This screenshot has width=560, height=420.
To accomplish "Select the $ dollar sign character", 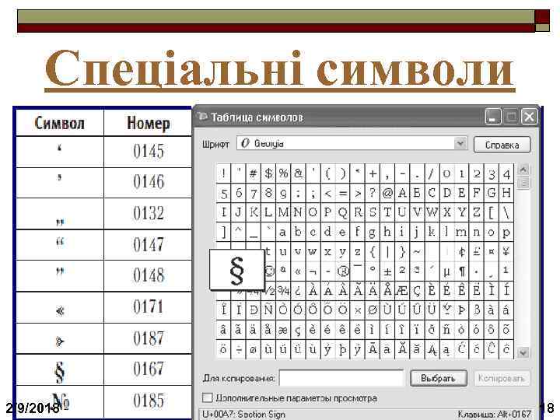I will tap(268, 173).
